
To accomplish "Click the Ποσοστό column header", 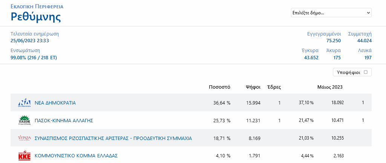I will coord(219,87).
